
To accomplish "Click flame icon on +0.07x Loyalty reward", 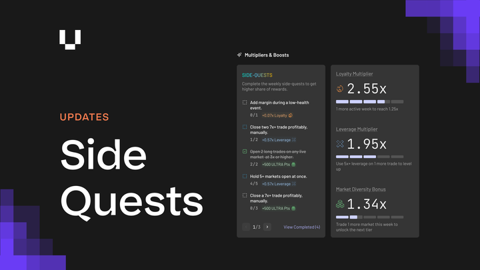I will point(291,115).
